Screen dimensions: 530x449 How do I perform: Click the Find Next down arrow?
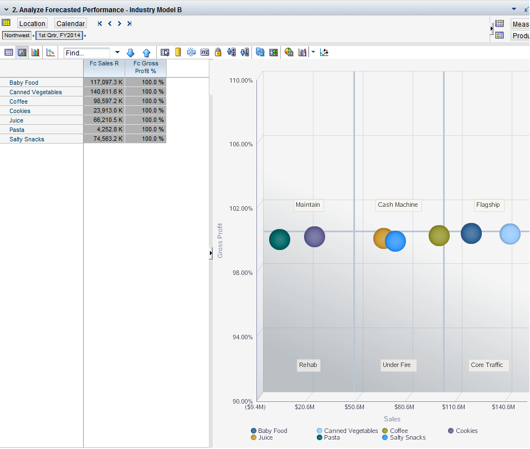click(131, 53)
